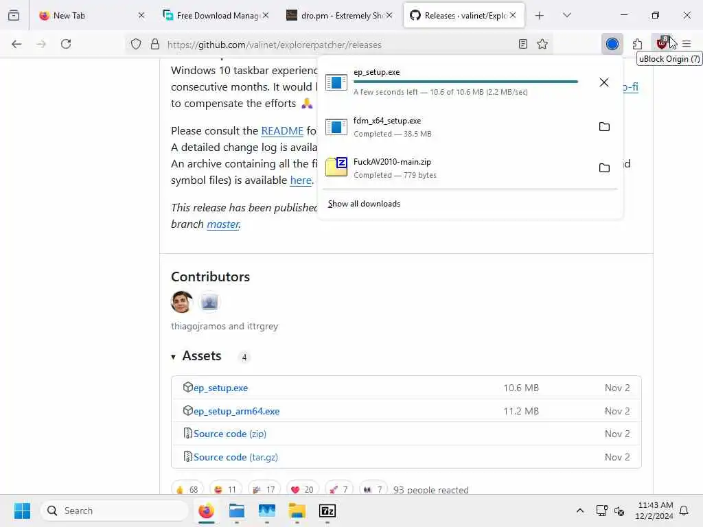Open the list all tabs dropdown
Image resolution: width=703 pixels, height=527 pixels.
(x=566, y=15)
